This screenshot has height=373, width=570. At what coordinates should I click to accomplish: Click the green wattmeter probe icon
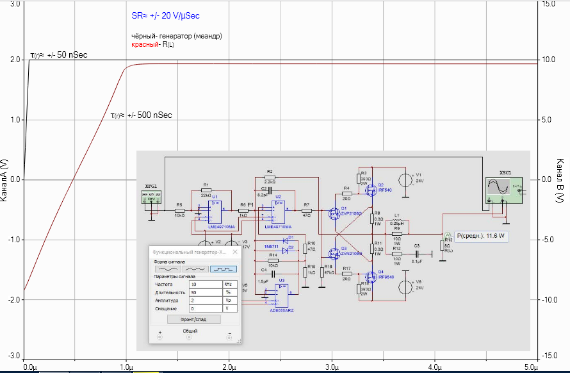coord(448,235)
